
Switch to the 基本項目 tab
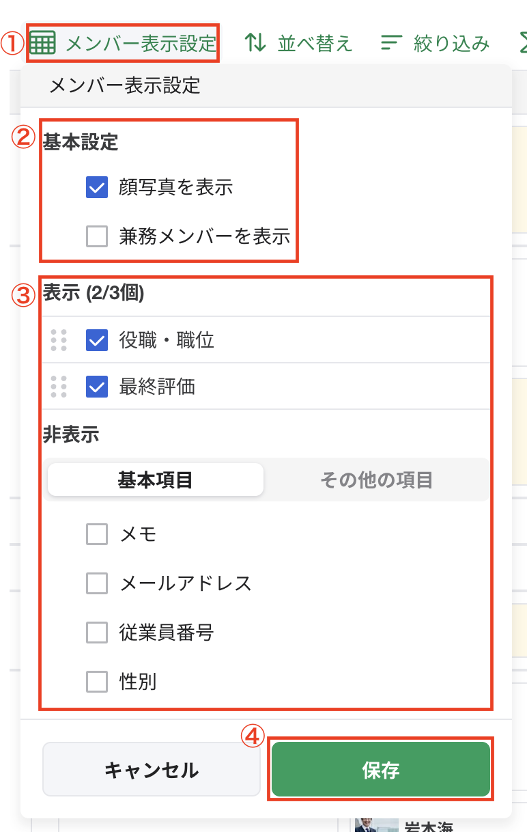[155, 480]
